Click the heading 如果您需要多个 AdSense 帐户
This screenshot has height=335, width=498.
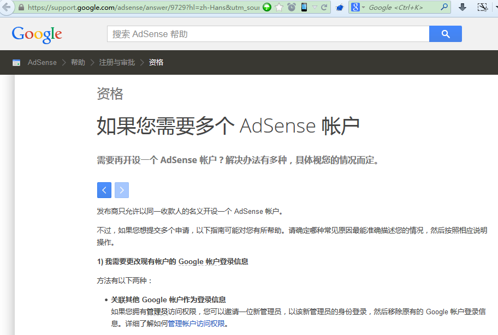pos(228,126)
